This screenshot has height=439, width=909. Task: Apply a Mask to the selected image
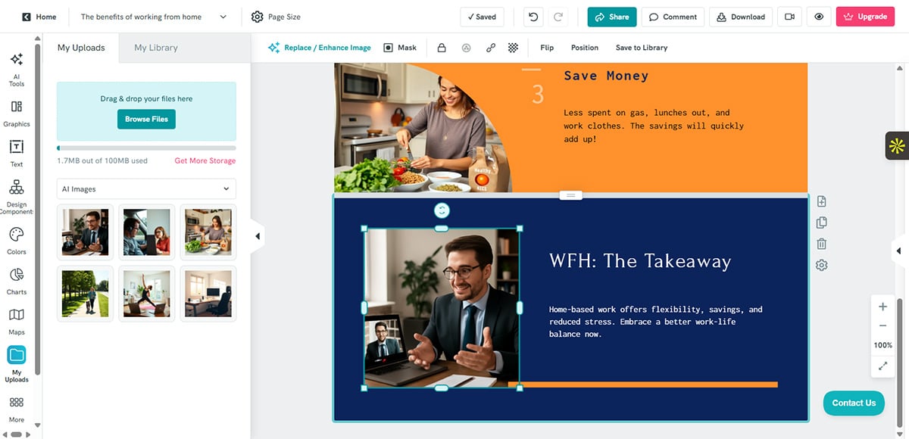point(400,47)
